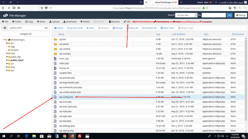
Task: Open the Upload tool
Action: [x=54, y=22]
